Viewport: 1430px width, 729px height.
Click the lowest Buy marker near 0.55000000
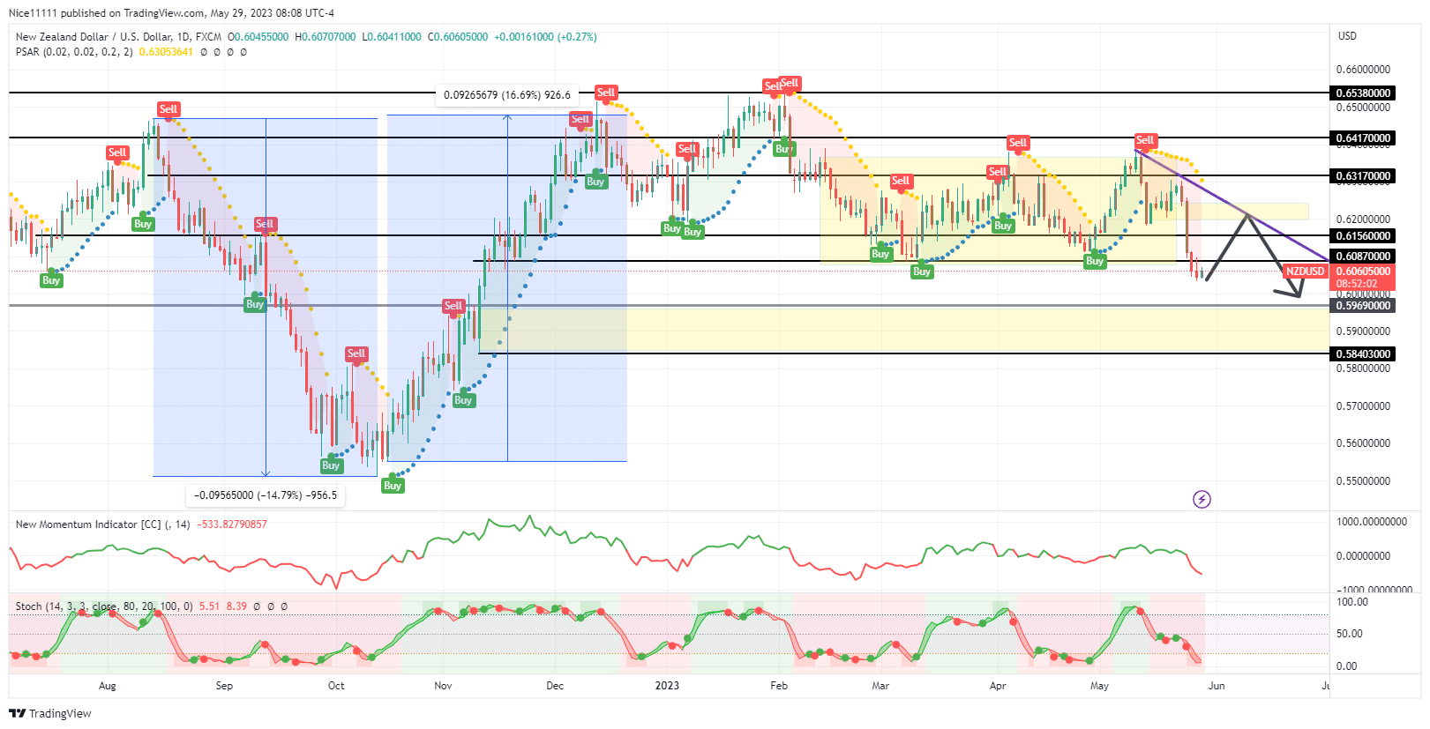pyautogui.click(x=393, y=486)
